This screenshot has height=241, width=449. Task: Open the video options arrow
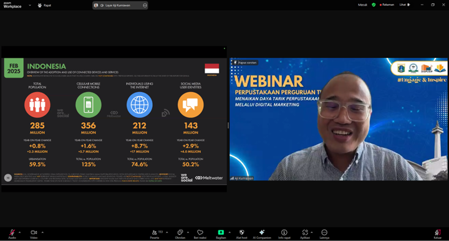tap(42, 232)
